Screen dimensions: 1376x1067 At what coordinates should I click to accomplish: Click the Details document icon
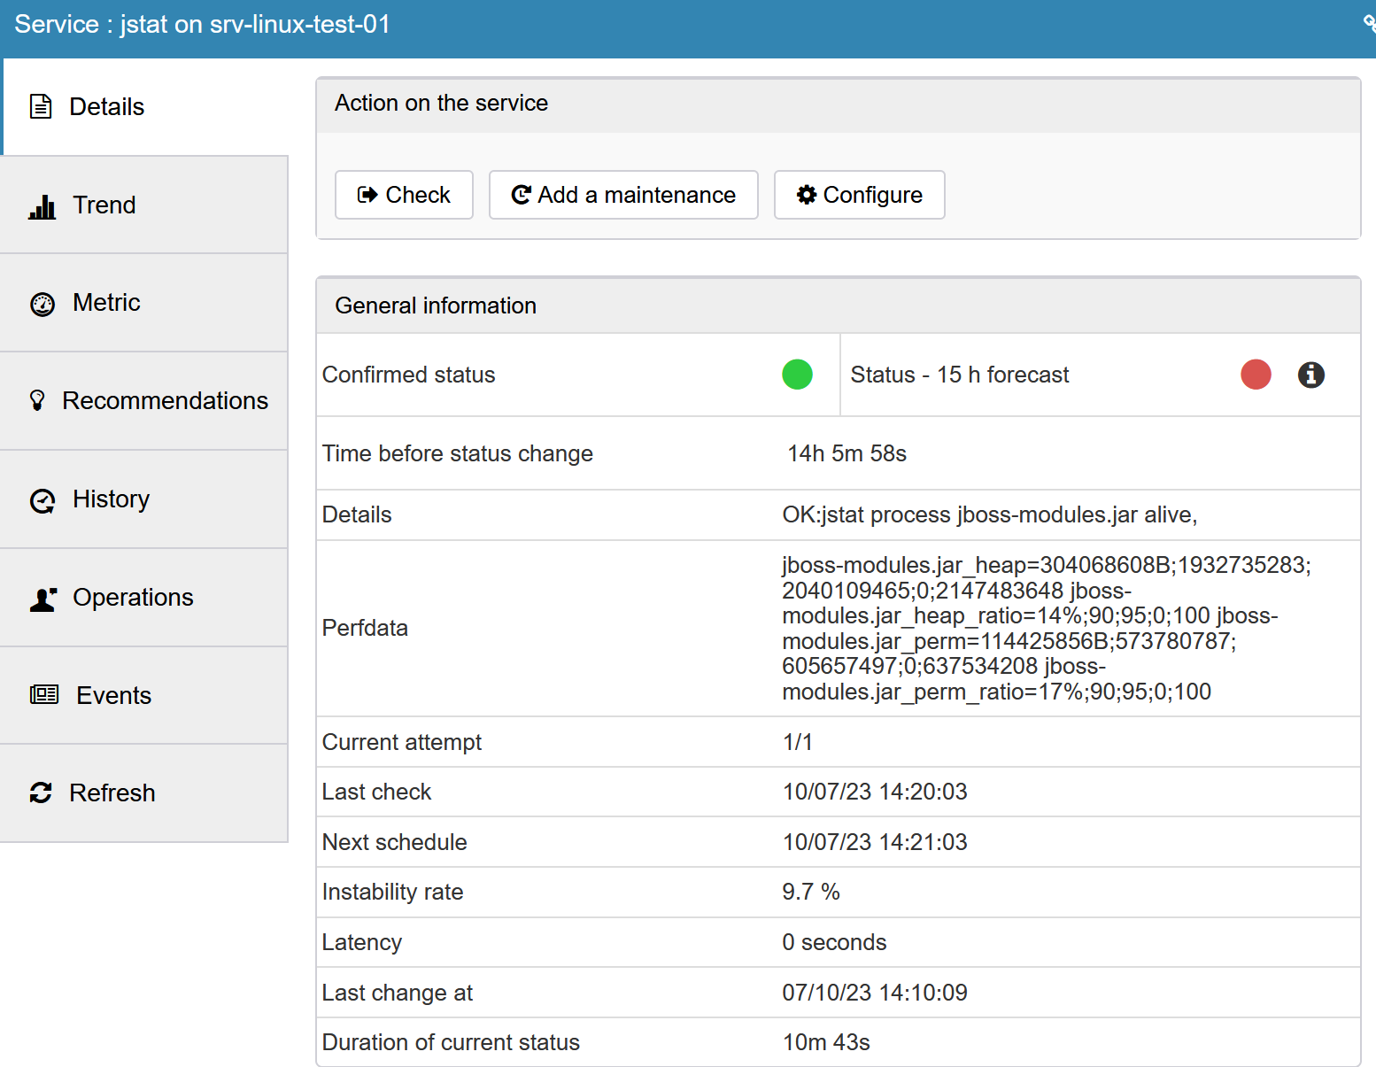tap(41, 106)
